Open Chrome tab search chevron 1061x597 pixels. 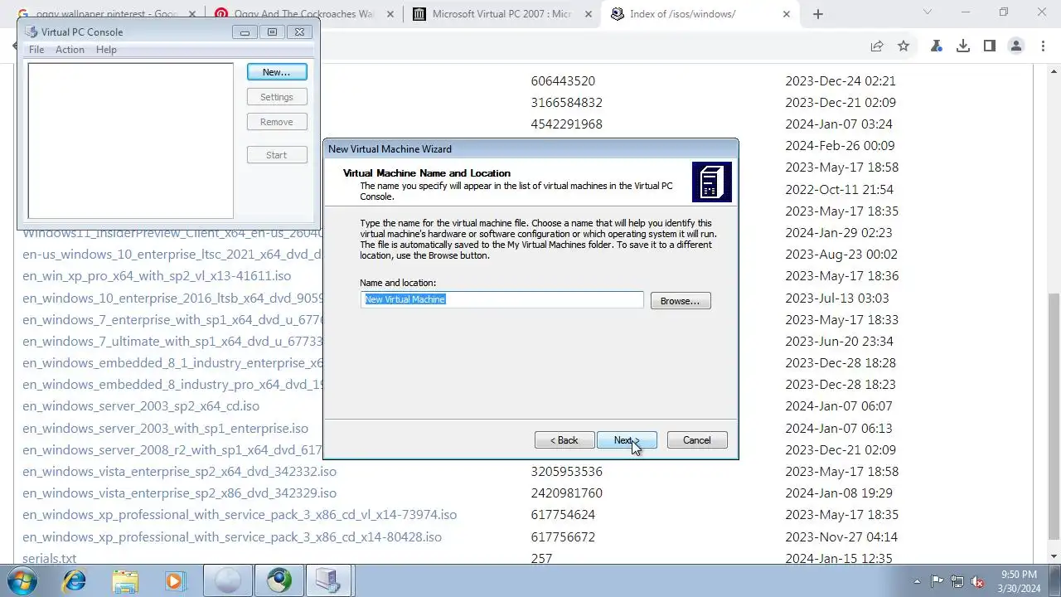(x=928, y=12)
